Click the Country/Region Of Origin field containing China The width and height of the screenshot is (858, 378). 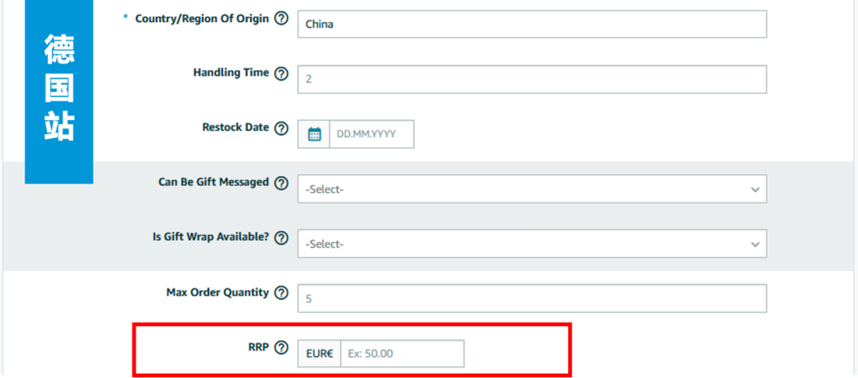531,24
